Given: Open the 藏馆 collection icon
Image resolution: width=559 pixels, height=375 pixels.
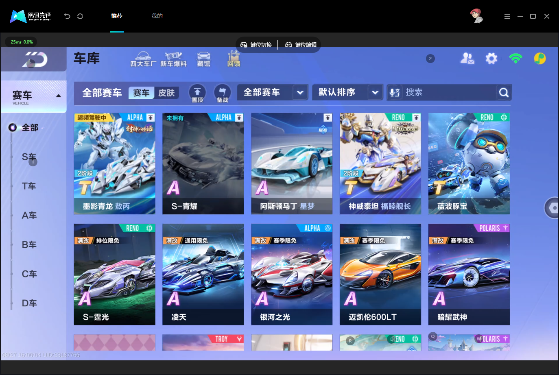Looking at the screenshot, I should (204, 59).
